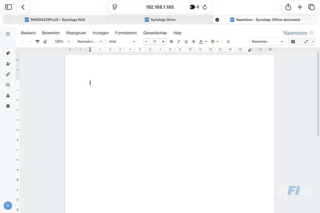Click the clear formatting eraser icon
Image resolution: width=320 pixels, height=213 pixels.
tap(45, 42)
